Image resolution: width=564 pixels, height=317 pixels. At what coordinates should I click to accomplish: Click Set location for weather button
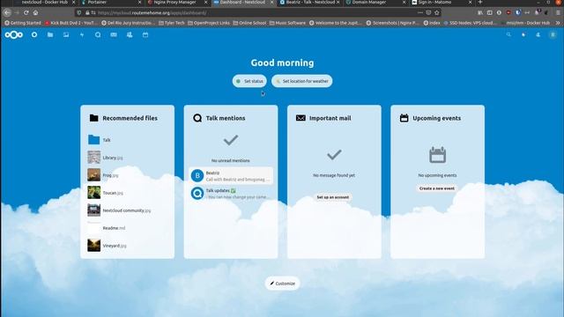tap(301, 81)
